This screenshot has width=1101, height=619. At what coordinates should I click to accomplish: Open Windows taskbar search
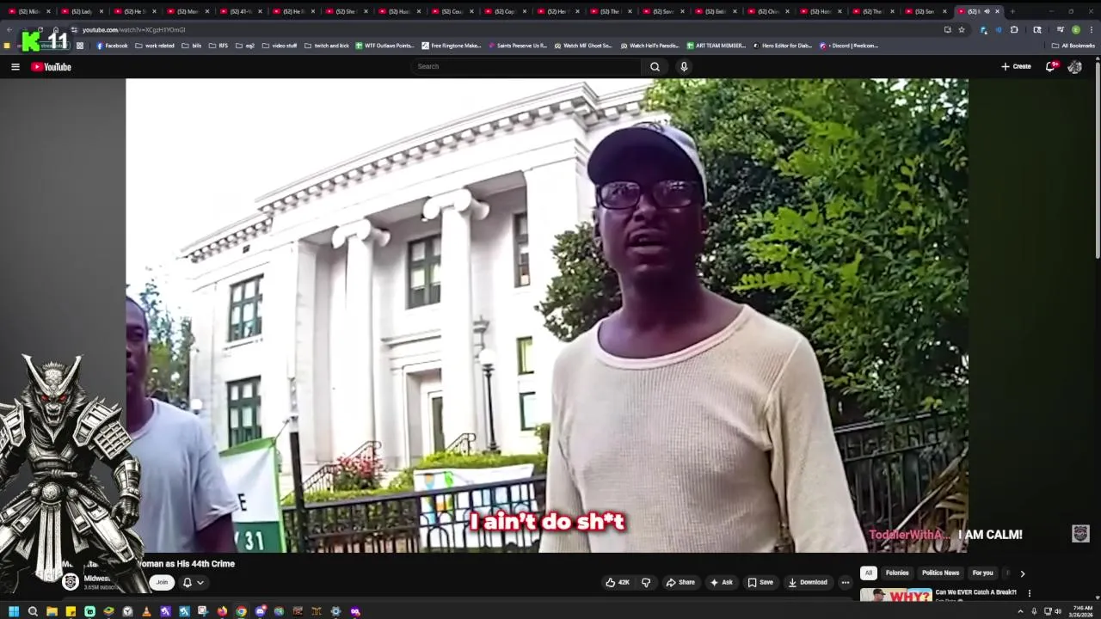coord(33,611)
